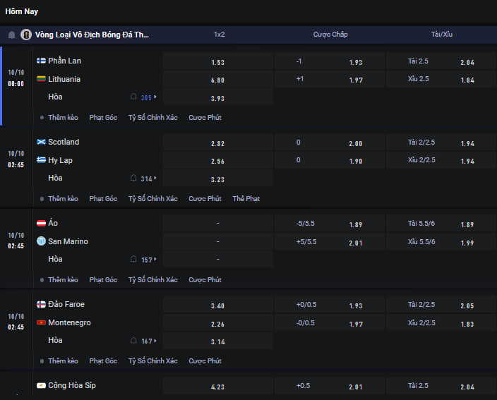Screen dimensions: 497x400
Task: Toggle alert bell for Scotland match
Action: pos(133,178)
